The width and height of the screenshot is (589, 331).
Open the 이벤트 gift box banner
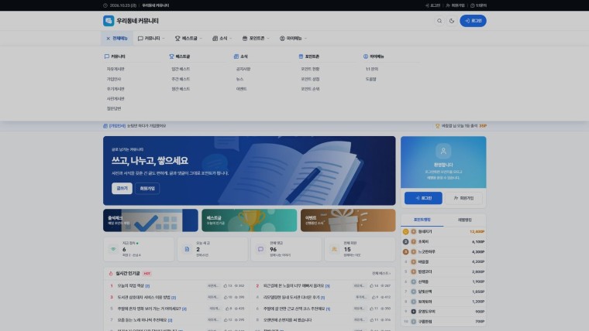[348, 220]
